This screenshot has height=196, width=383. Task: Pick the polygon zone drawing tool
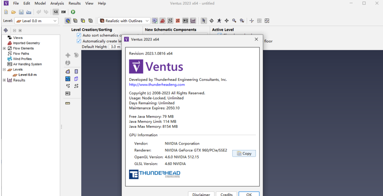(68, 71)
